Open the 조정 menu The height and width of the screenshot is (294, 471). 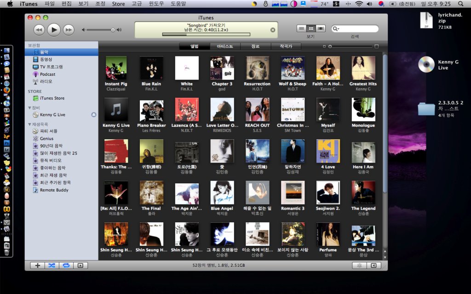click(x=100, y=4)
